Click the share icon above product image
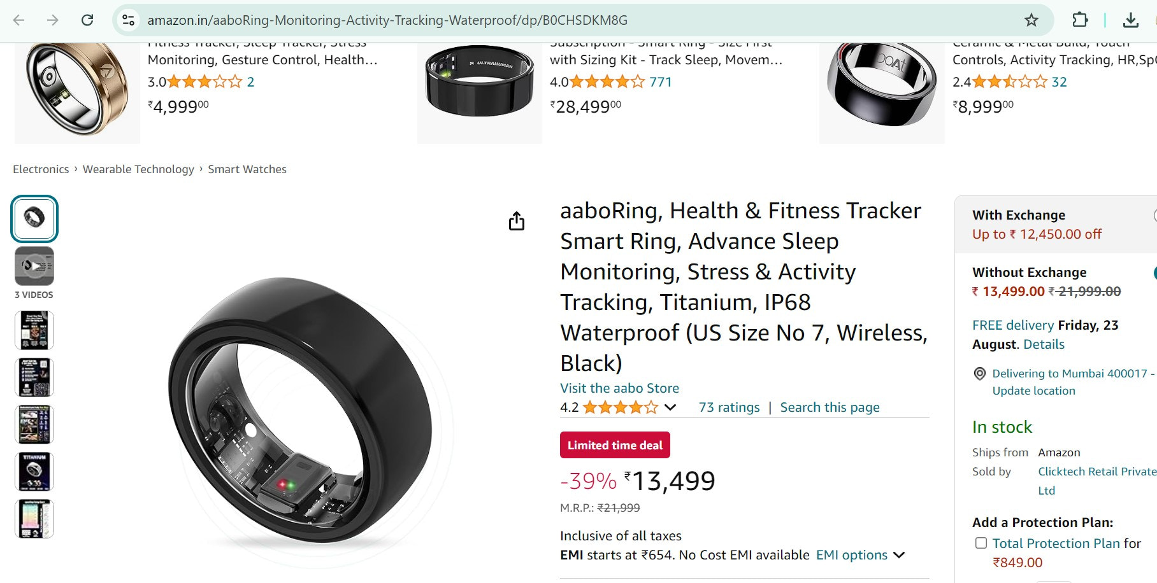 point(517,221)
